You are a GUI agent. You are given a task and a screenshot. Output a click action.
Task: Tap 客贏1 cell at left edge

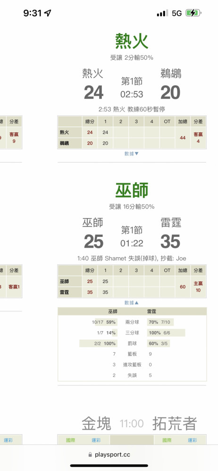(x=14, y=287)
